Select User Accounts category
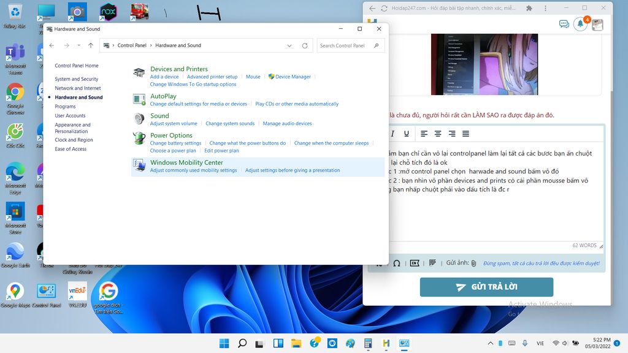 [x=70, y=116]
